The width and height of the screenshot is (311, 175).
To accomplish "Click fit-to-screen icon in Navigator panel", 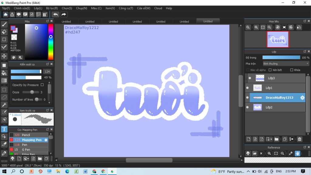I will (x=263, y=27).
